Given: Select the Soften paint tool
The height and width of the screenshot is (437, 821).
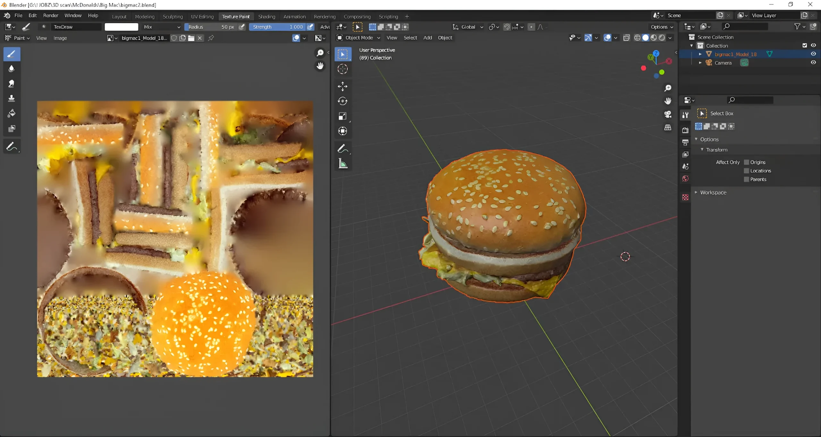Looking at the screenshot, I should pyautogui.click(x=12, y=69).
